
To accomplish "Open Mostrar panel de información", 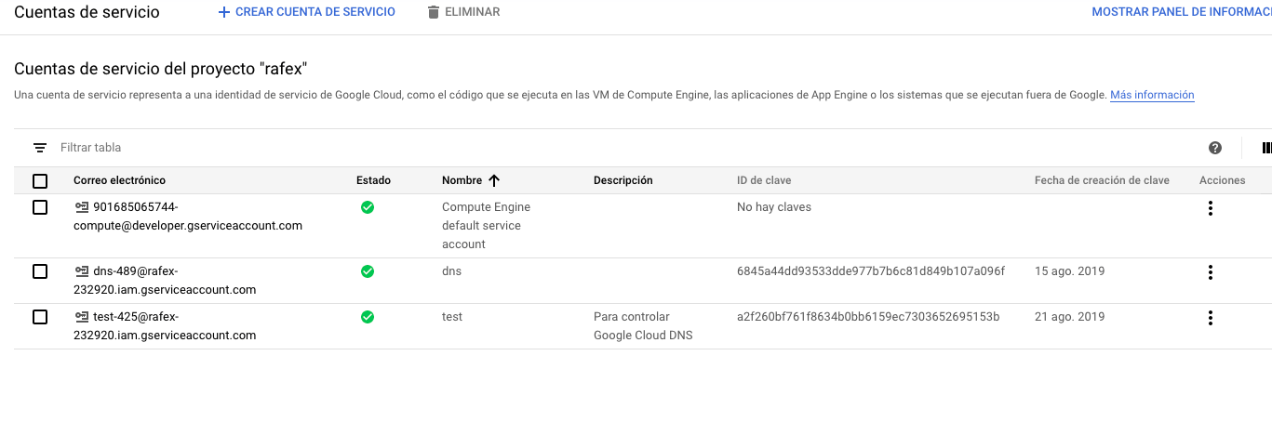I will 1181,12.
